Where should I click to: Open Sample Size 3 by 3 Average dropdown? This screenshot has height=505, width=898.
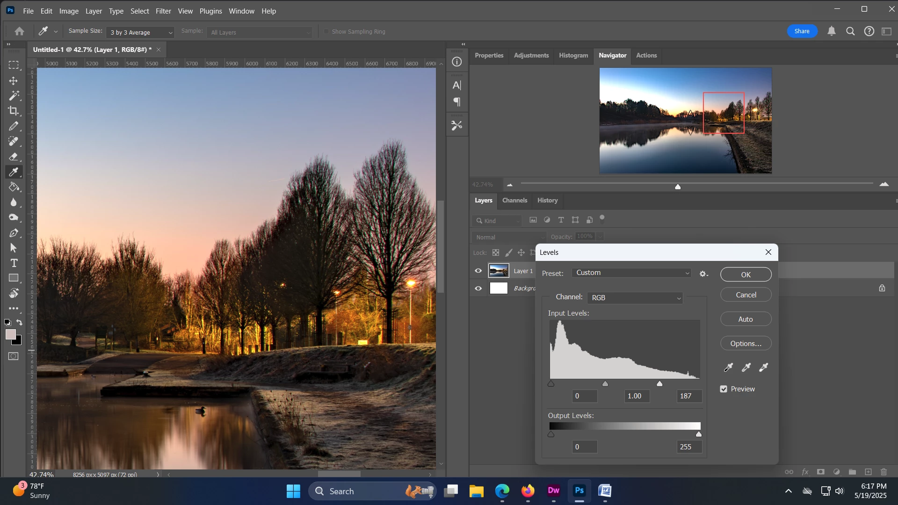[x=140, y=32]
